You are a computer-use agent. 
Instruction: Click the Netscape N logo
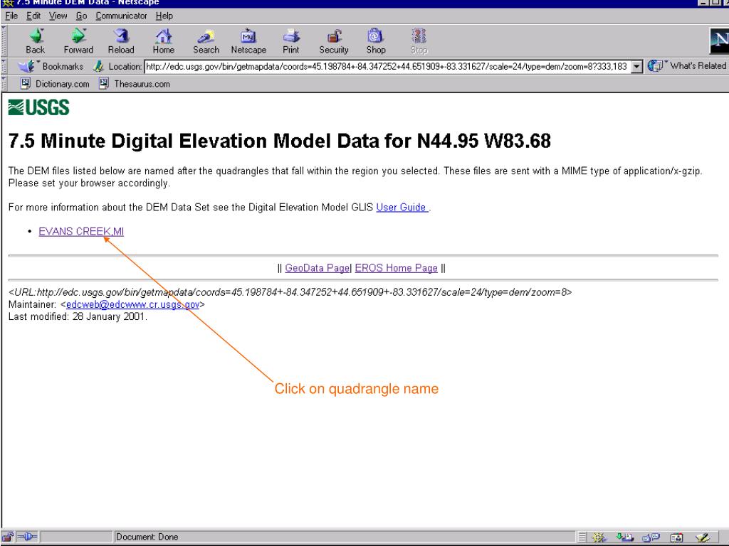tap(719, 41)
